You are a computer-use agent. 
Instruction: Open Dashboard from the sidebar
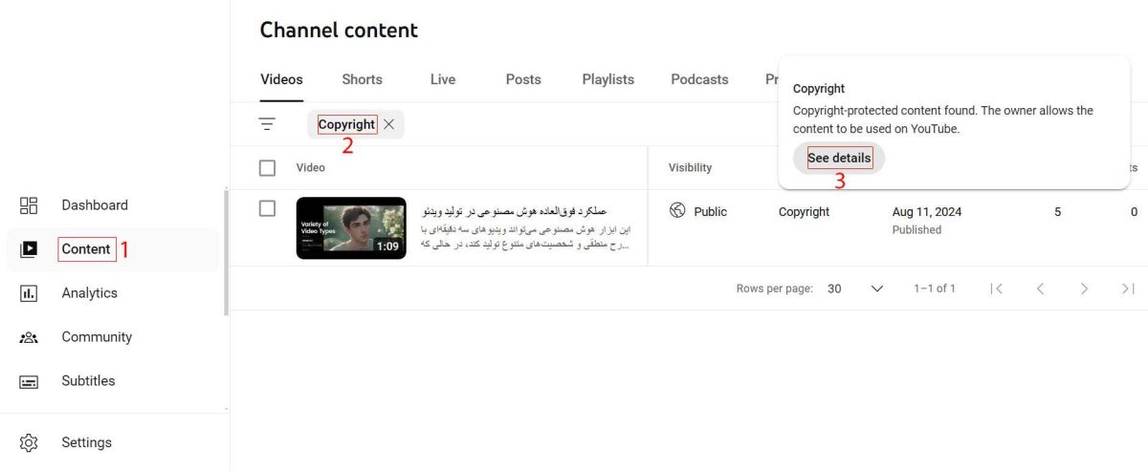[95, 205]
